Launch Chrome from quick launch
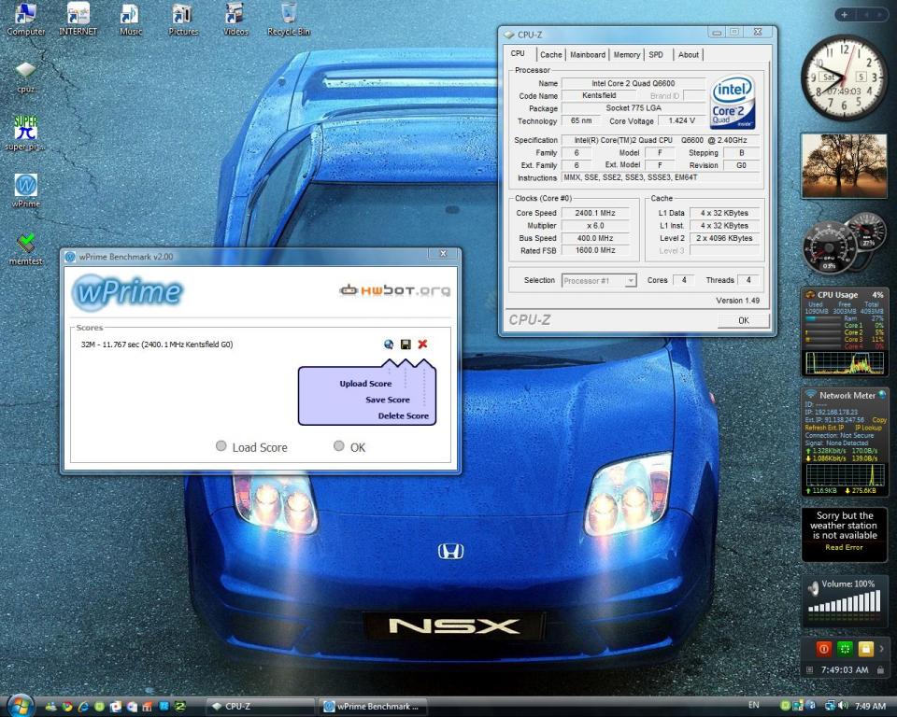The image size is (897, 717). (x=67, y=707)
